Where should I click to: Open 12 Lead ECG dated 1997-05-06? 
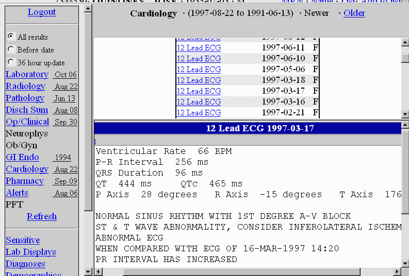199,69
